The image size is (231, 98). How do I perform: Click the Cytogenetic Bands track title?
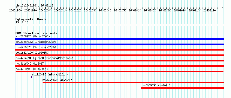31,19
